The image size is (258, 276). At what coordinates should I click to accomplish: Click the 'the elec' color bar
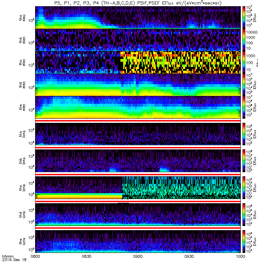(x=244, y=107)
